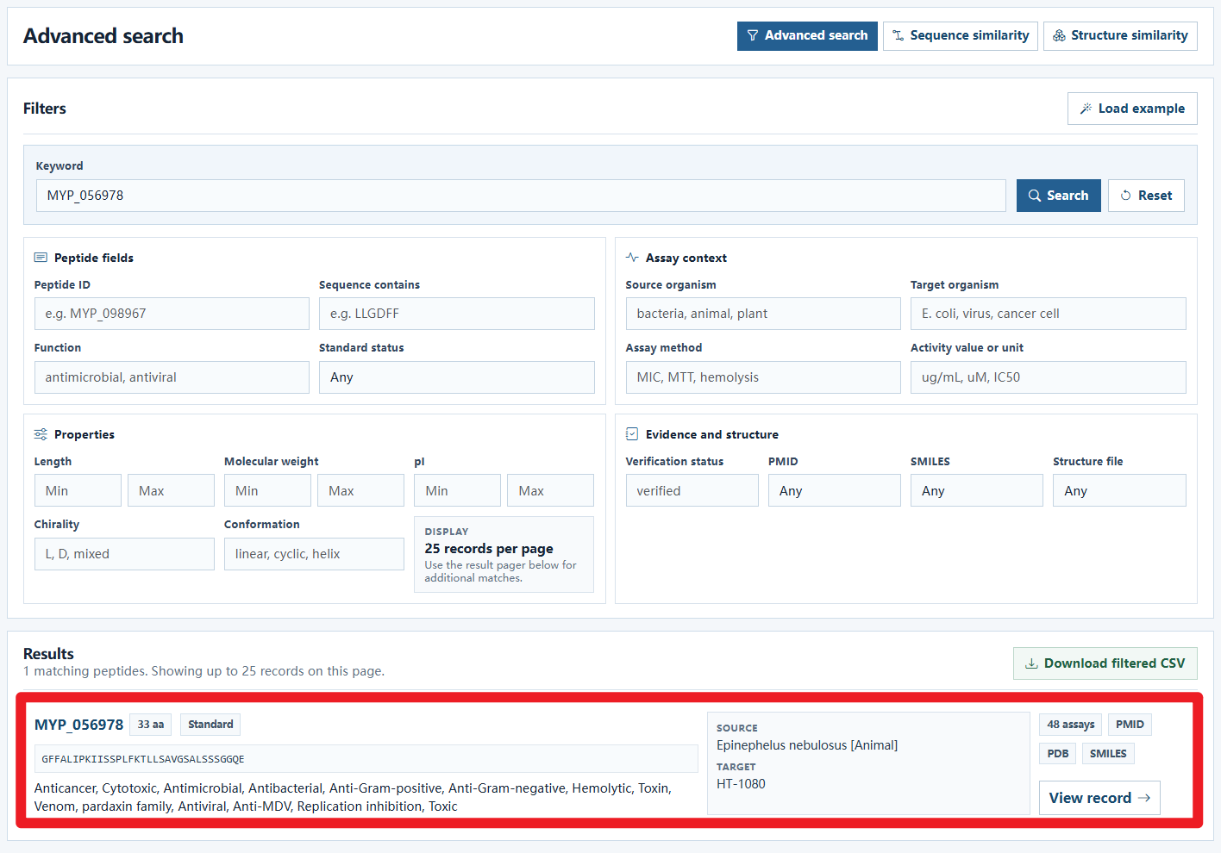Click the SMILES badge in result
Image resolution: width=1221 pixels, height=853 pixels.
click(x=1108, y=754)
